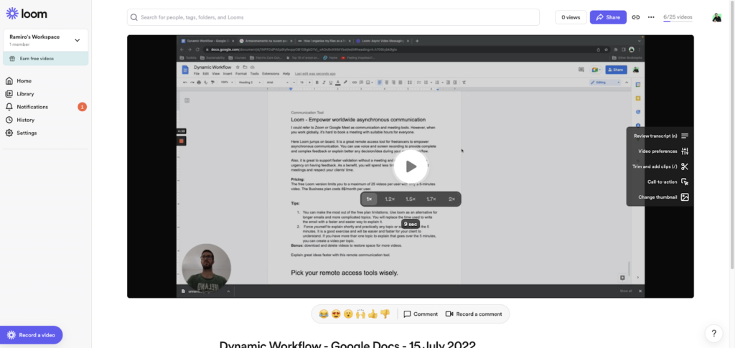Click the notification count badge

[82, 107]
